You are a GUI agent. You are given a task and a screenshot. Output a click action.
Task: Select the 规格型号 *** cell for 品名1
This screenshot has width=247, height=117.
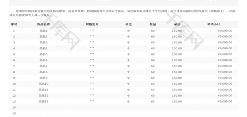coord(92,30)
